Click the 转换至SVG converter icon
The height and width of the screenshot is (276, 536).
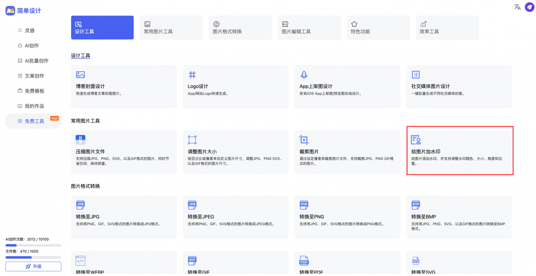416,261
